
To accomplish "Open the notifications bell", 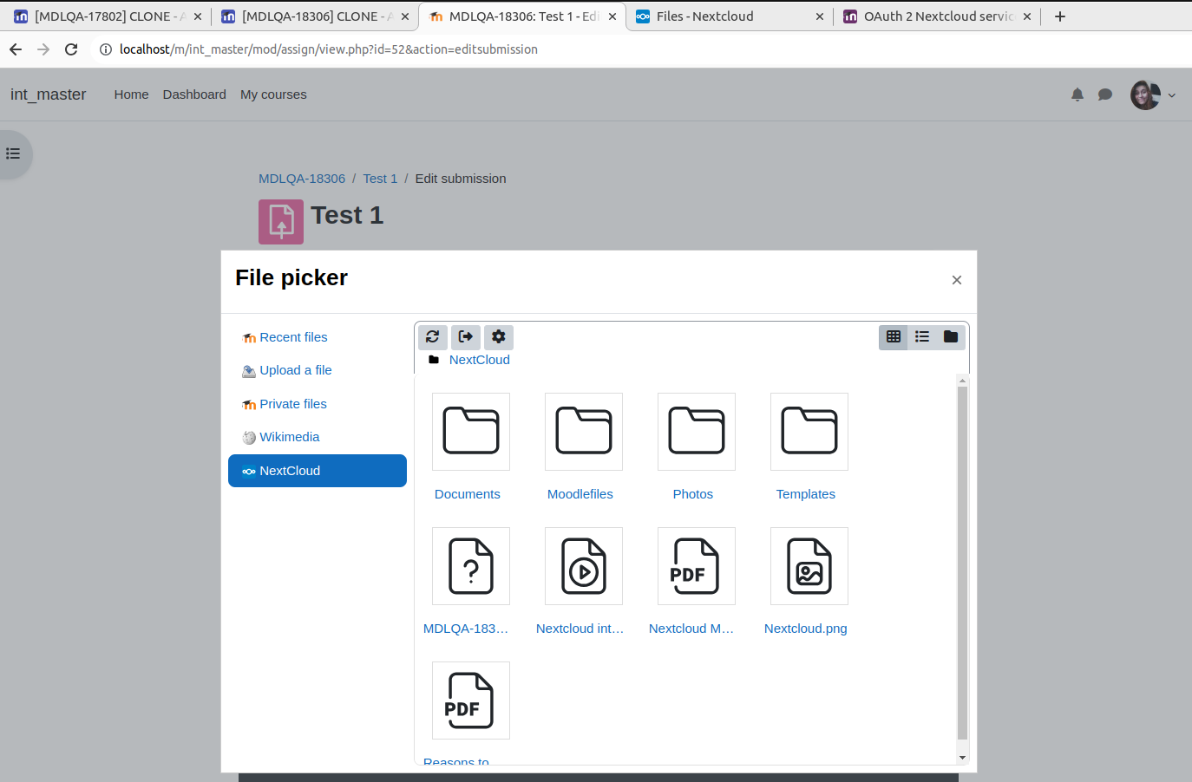I will pos(1077,94).
